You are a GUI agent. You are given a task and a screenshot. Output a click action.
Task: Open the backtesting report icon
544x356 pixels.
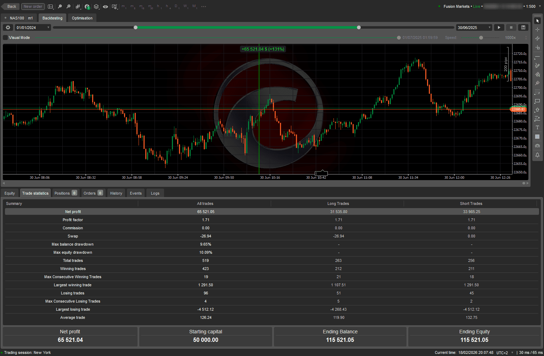point(523,27)
